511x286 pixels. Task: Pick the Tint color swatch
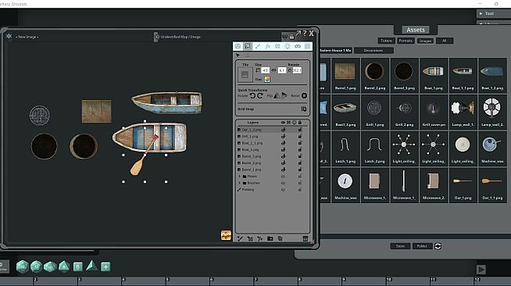[x=267, y=79]
